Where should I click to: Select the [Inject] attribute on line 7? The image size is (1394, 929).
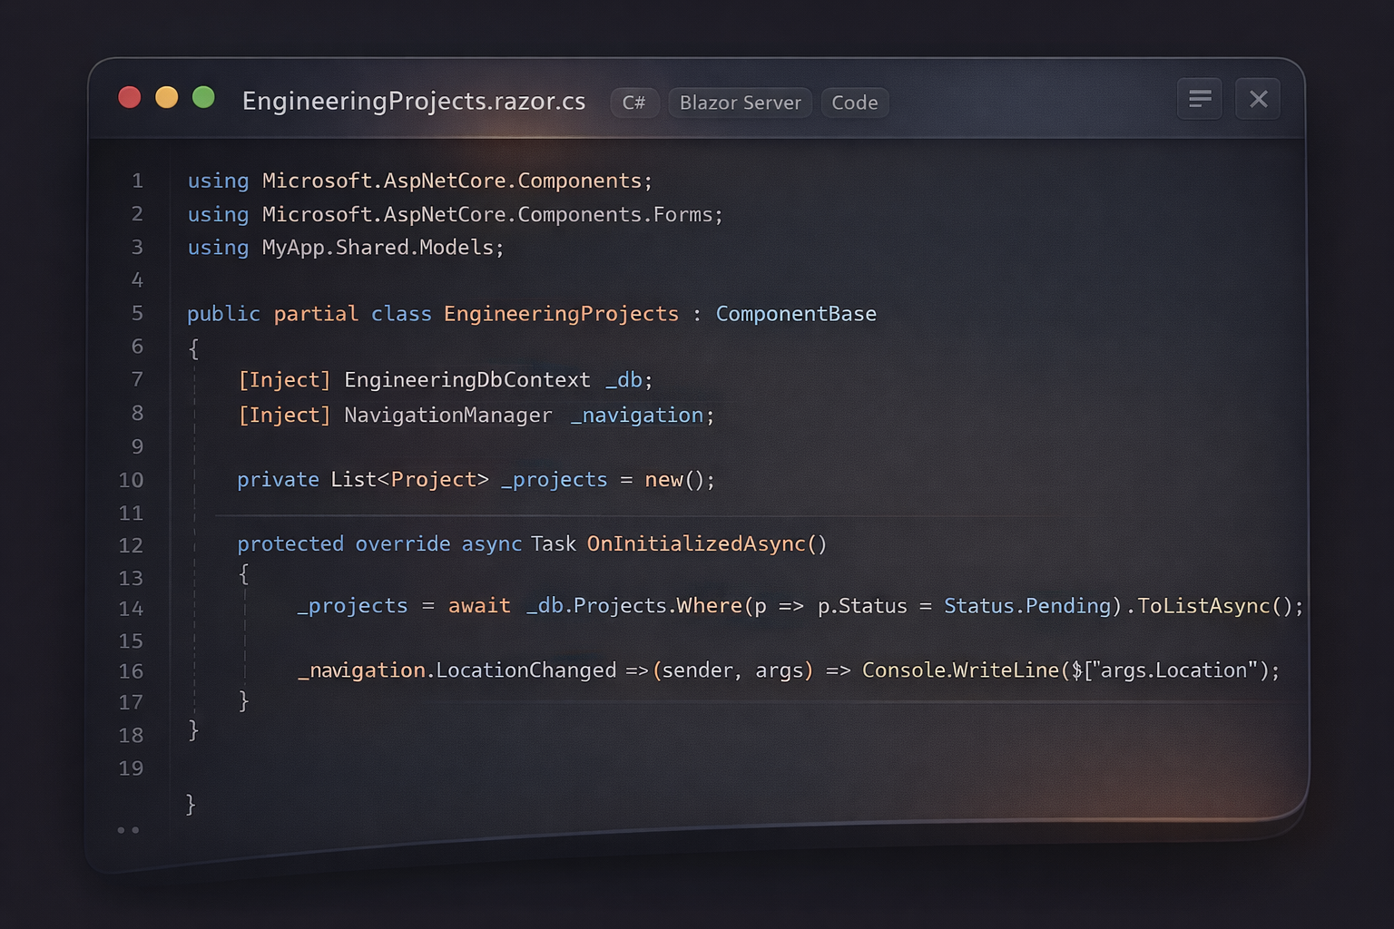[284, 379]
